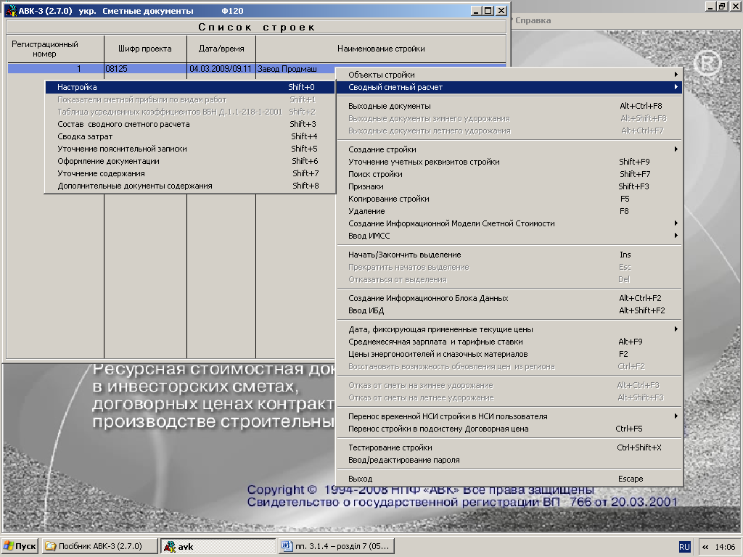
Task: Click Начать/Закончить выделение
Action: [509, 255]
